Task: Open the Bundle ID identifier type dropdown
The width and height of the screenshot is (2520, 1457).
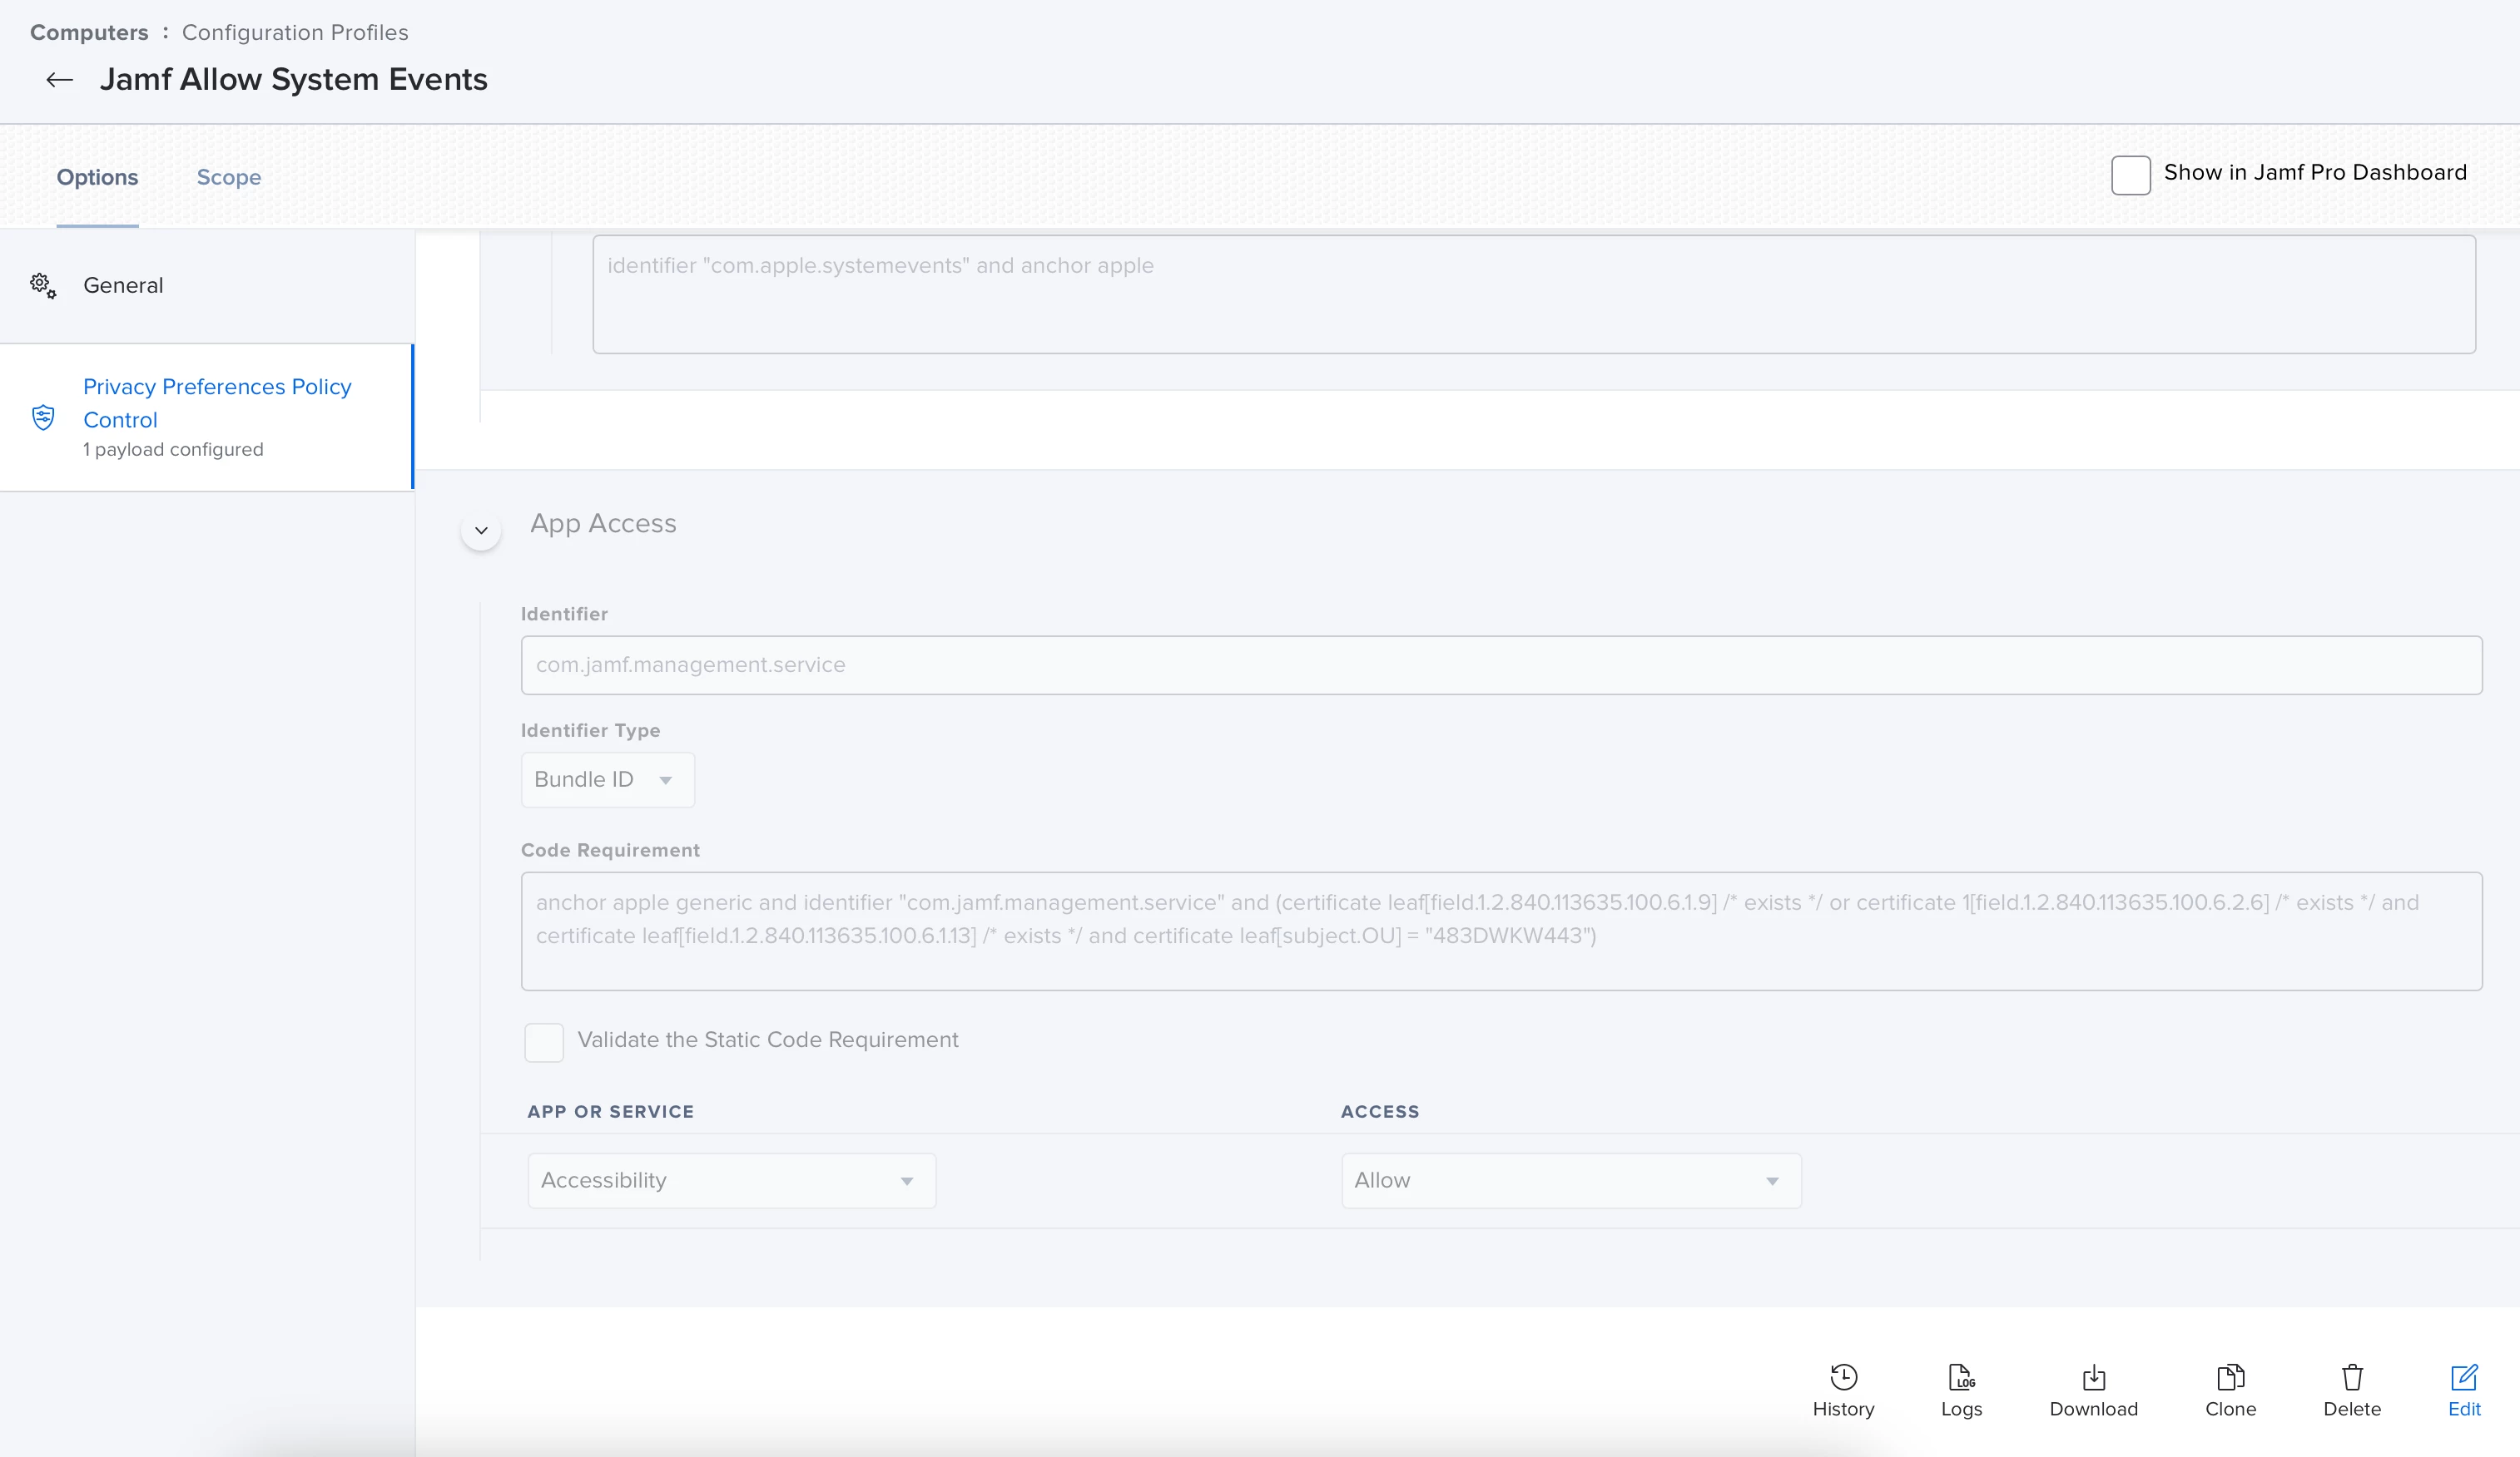Action: [x=608, y=779]
